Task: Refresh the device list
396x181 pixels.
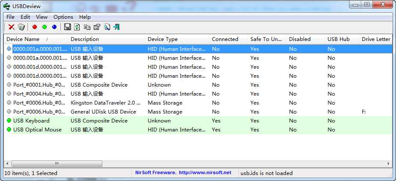Action: (77, 27)
